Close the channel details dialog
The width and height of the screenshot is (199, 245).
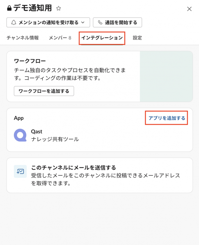tap(189, 9)
